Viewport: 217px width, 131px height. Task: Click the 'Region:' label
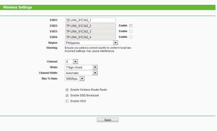[x=53, y=43]
